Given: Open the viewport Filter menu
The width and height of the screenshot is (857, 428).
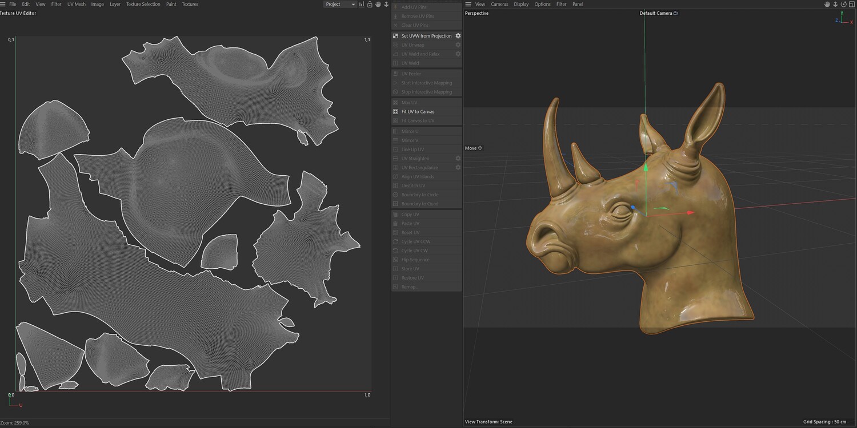Looking at the screenshot, I should point(562,4).
